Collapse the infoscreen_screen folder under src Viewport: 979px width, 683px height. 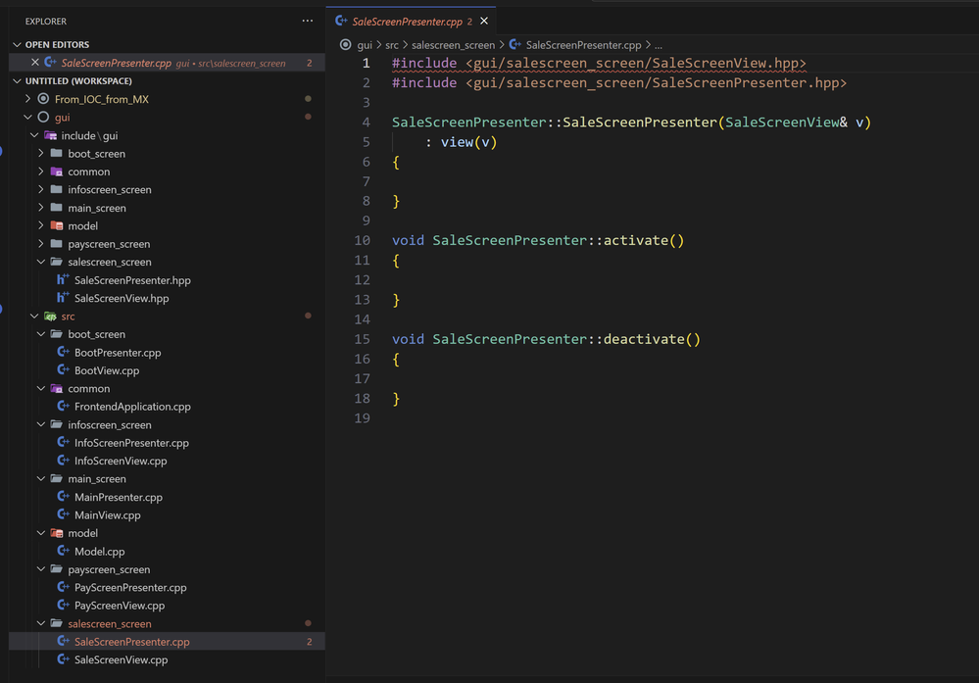tap(41, 425)
